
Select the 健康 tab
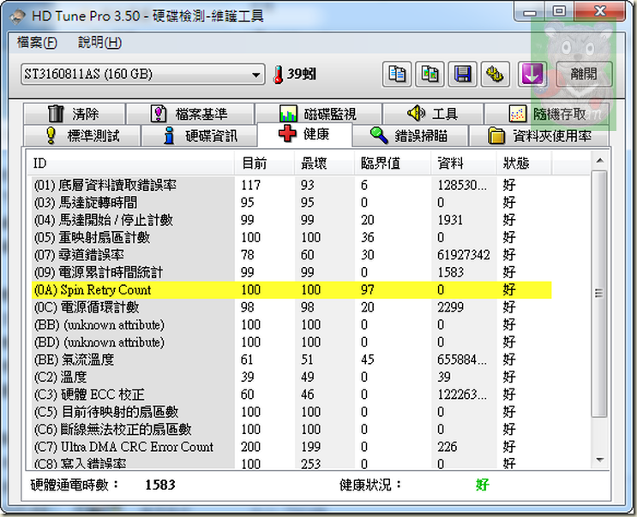(x=304, y=134)
